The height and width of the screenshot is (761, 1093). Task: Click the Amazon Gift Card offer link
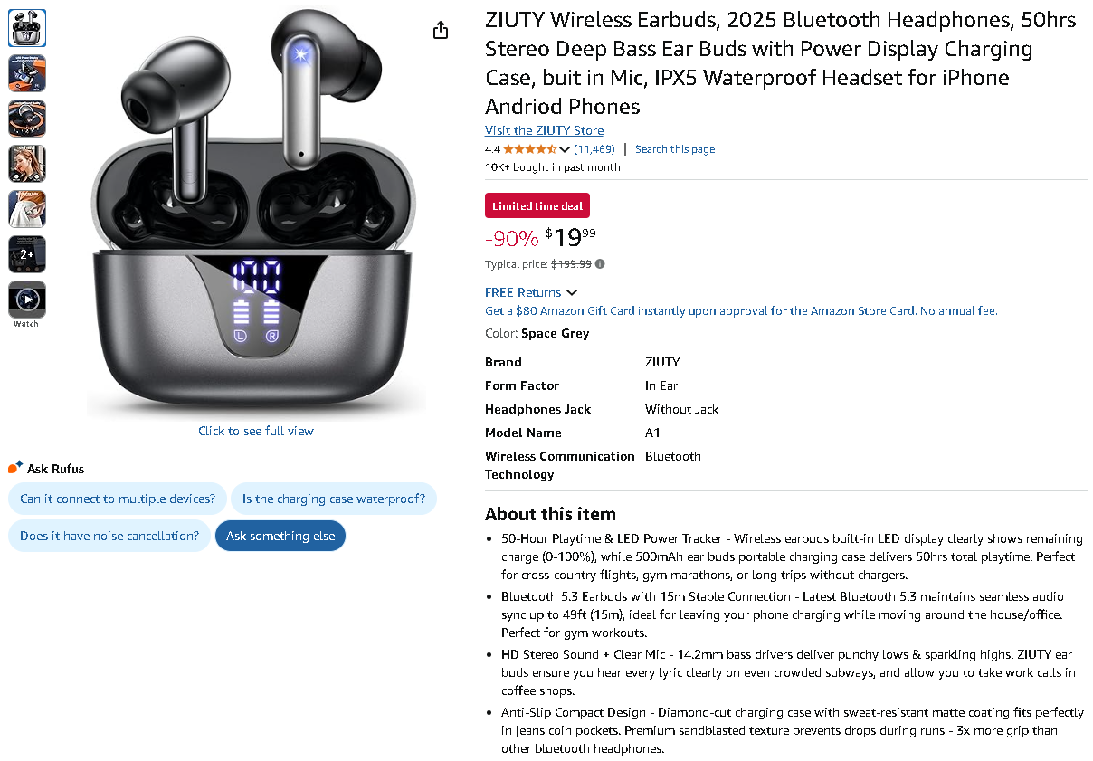[x=741, y=310]
